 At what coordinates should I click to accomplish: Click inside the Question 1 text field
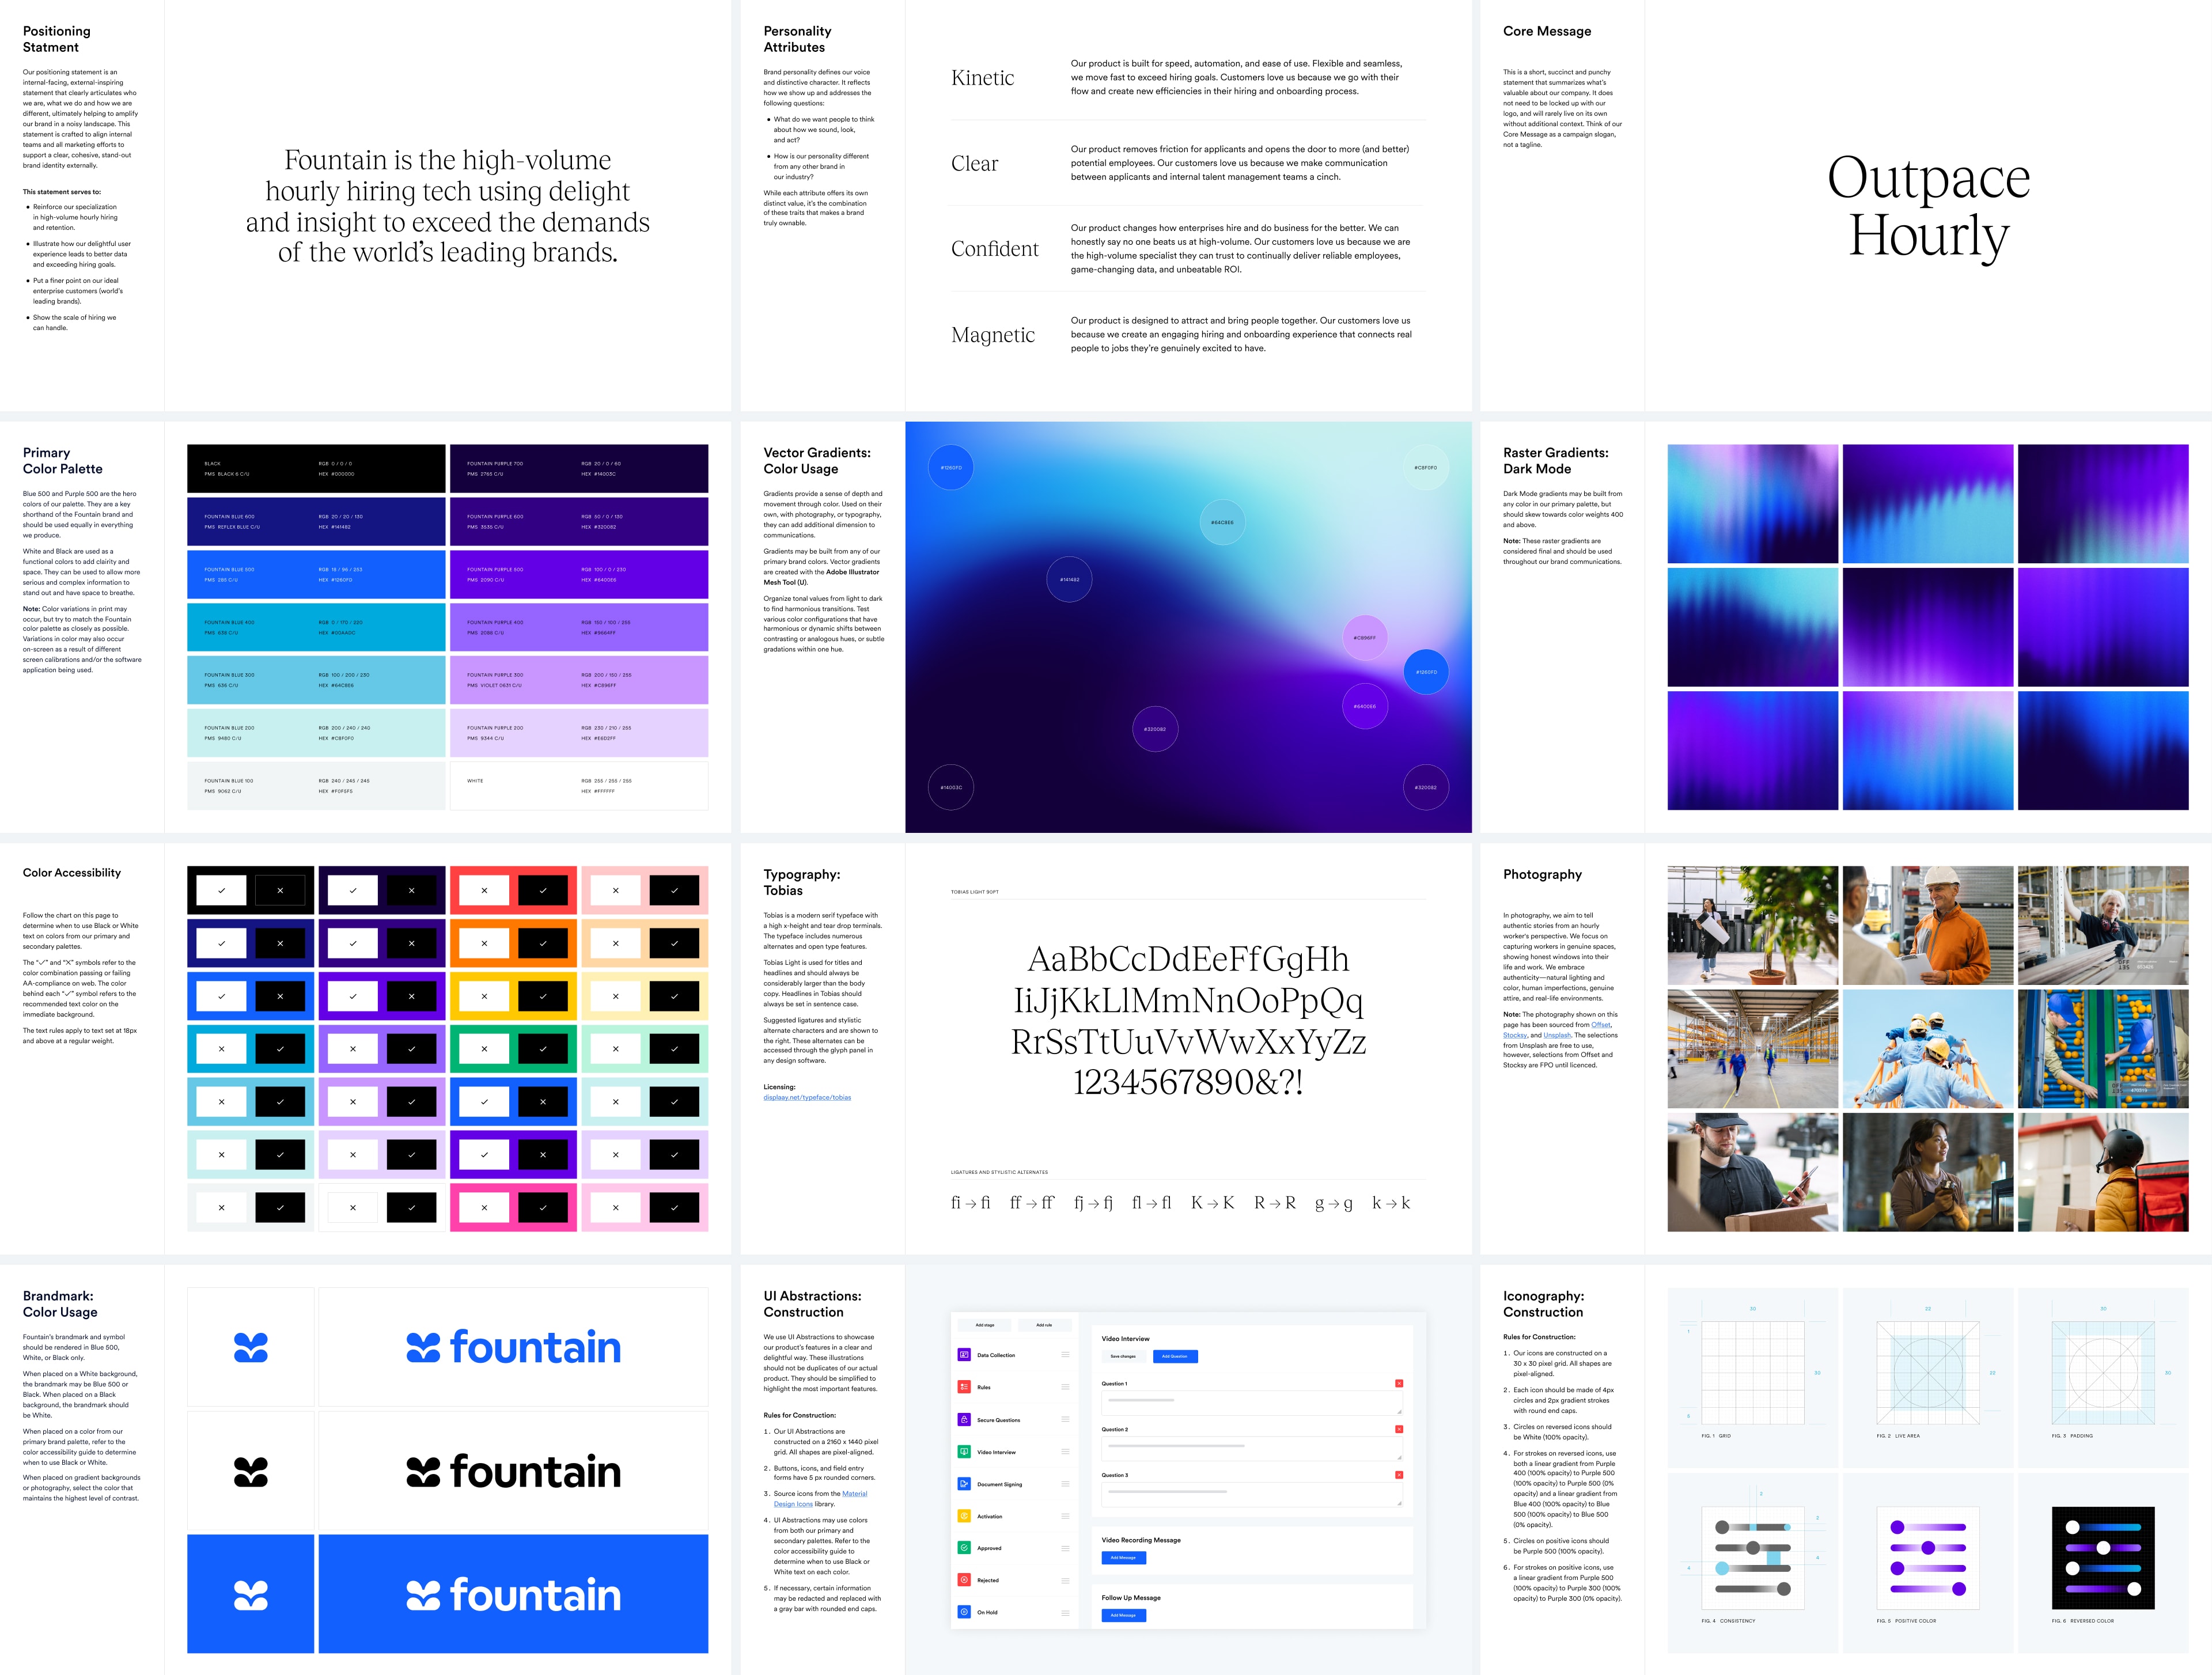(1252, 1402)
